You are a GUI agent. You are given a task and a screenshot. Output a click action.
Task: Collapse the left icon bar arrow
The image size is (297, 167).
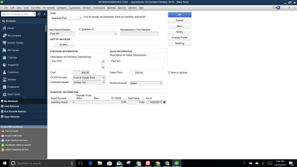[45, 14]
